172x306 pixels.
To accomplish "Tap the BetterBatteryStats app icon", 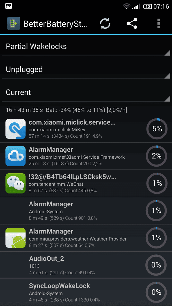I will pyautogui.click(x=14, y=24).
